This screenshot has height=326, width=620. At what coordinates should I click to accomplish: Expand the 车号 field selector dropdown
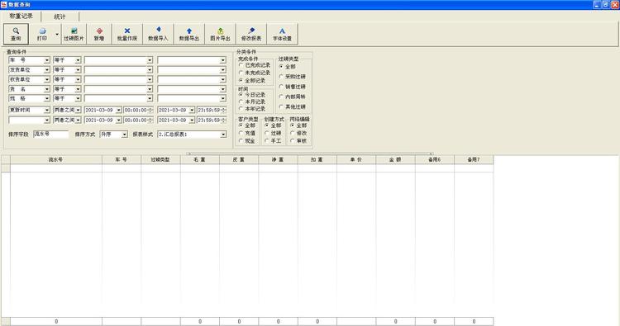pos(47,60)
